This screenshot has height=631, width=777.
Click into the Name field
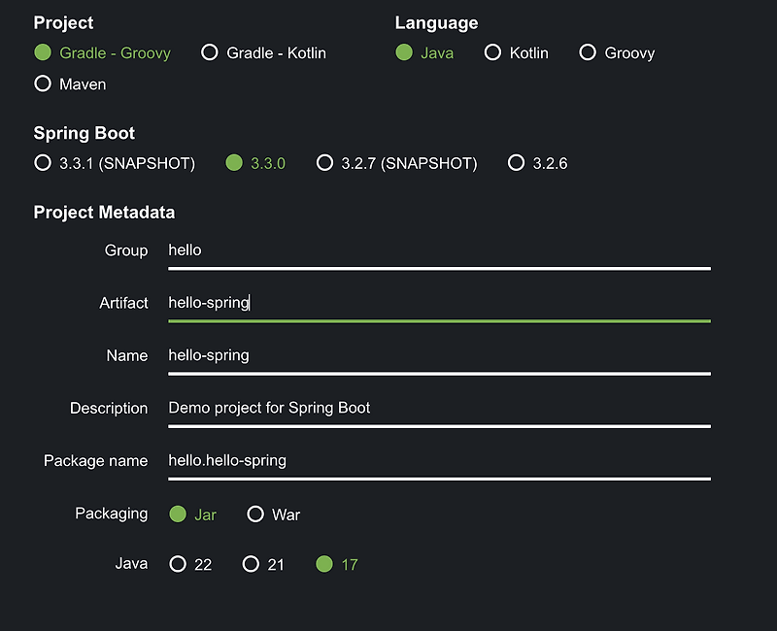click(x=438, y=355)
